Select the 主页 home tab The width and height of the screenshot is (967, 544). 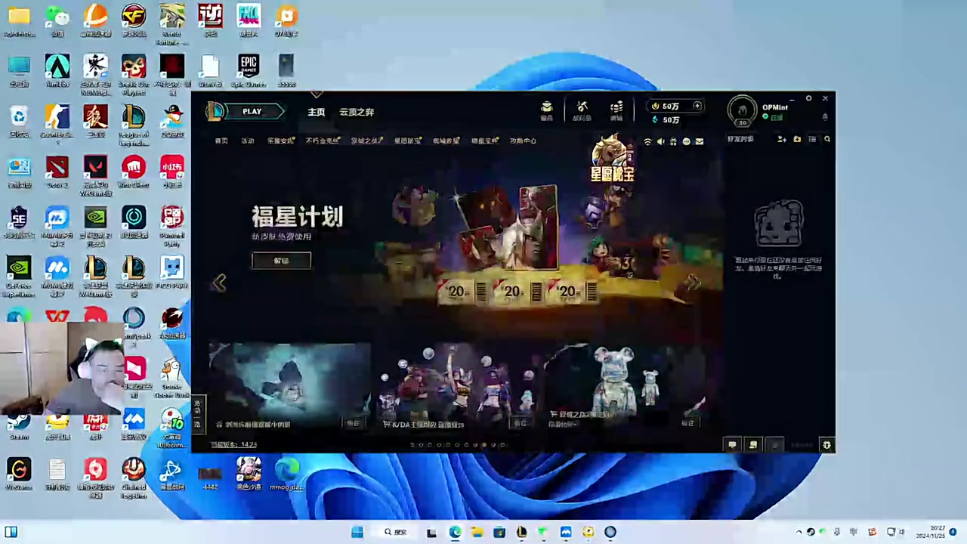(316, 112)
